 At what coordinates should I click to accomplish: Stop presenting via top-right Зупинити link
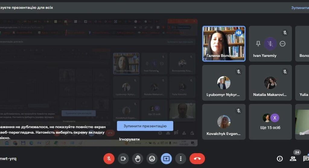coord(300,8)
